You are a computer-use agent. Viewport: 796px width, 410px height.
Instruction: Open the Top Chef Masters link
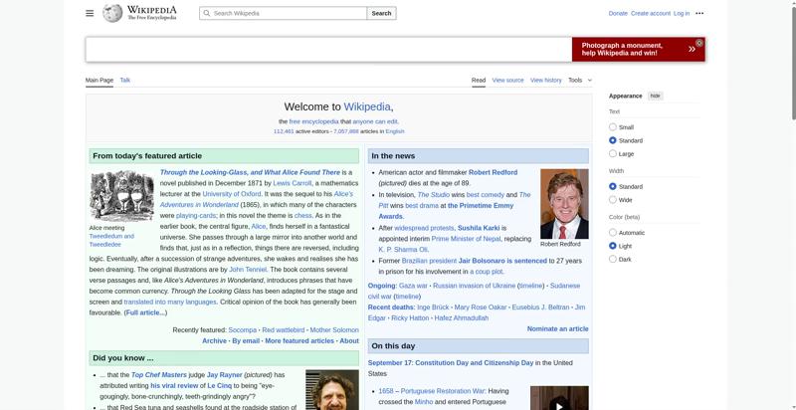click(159, 375)
